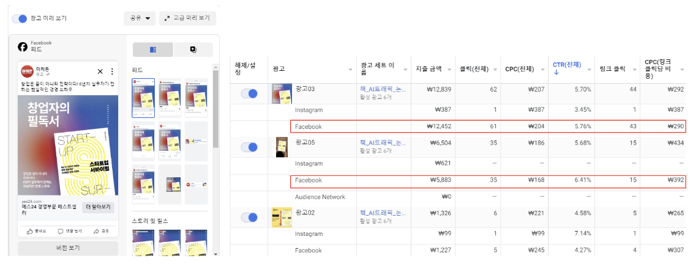This screenshot has height=278, width=693.
Task: Open the 광고03 ad set link 책_AI트래픽_논...
Action: (x=383, y=89)
